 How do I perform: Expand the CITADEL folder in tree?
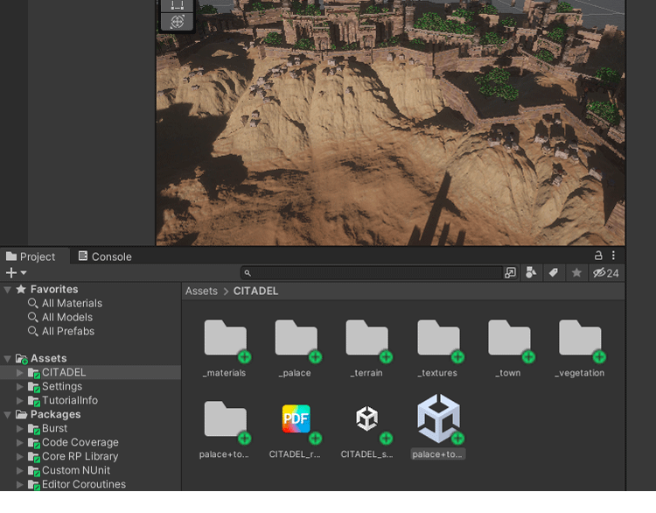20,373
